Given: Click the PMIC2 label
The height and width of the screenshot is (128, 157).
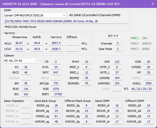Looking at the screenshot, I should point(135,44).
